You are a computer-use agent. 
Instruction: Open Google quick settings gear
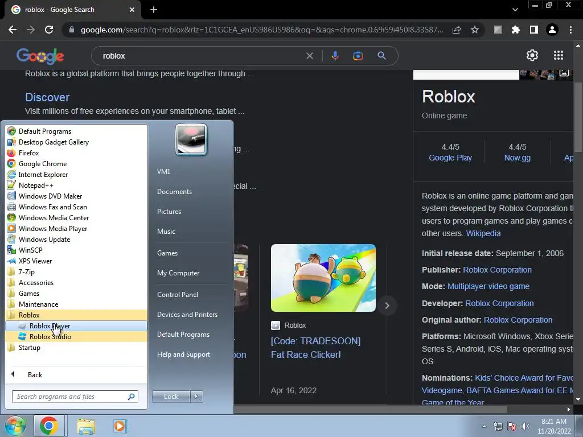(x=532, y=55)
